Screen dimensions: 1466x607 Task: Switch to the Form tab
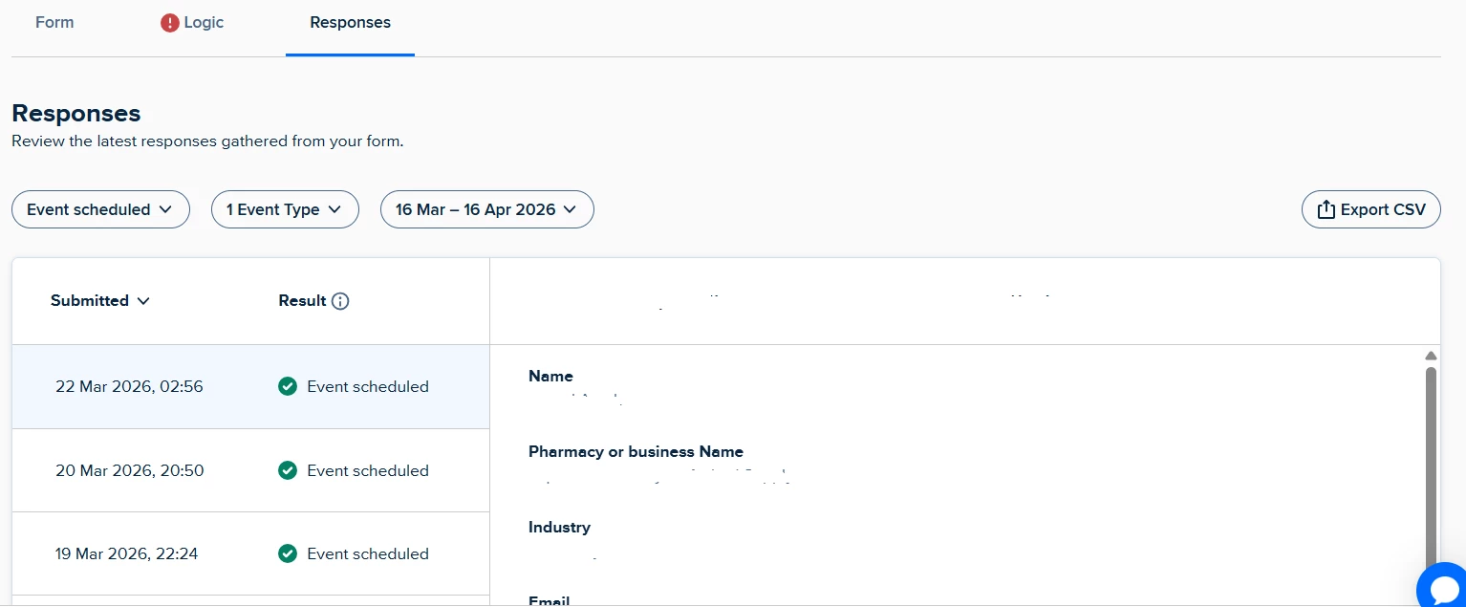pyautogui.click(x=54, y=22)
